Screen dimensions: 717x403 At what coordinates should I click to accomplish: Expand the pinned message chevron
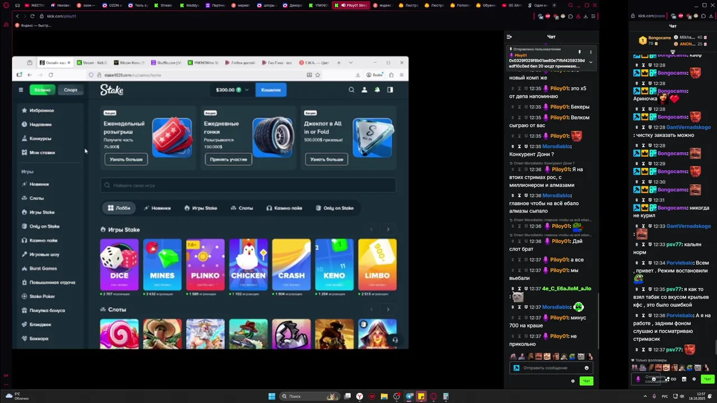[x=590, y=62]
